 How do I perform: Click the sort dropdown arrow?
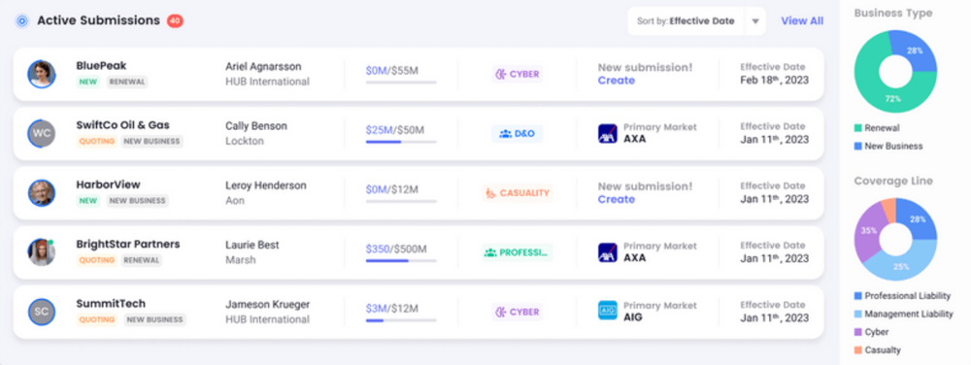coord(755,21)
